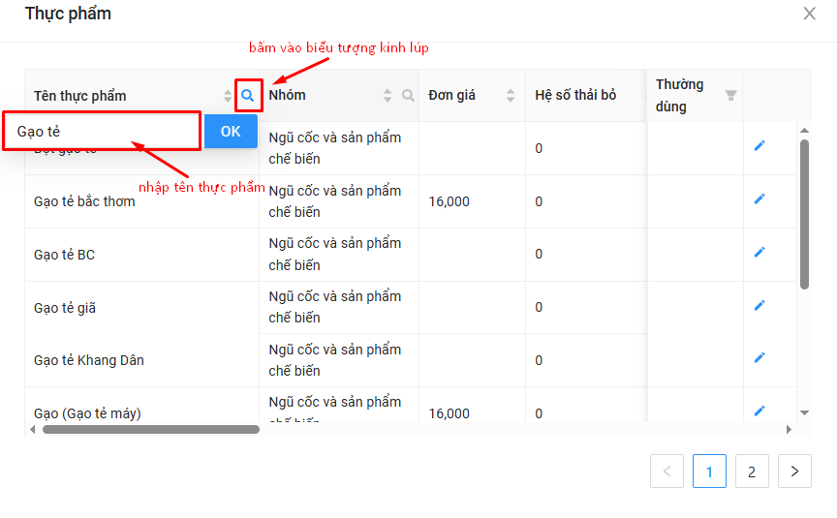Click the magnifier icon in Tên thực phẩm header
The width and height of the screenshot is (837, 518).
pos(248,96)
